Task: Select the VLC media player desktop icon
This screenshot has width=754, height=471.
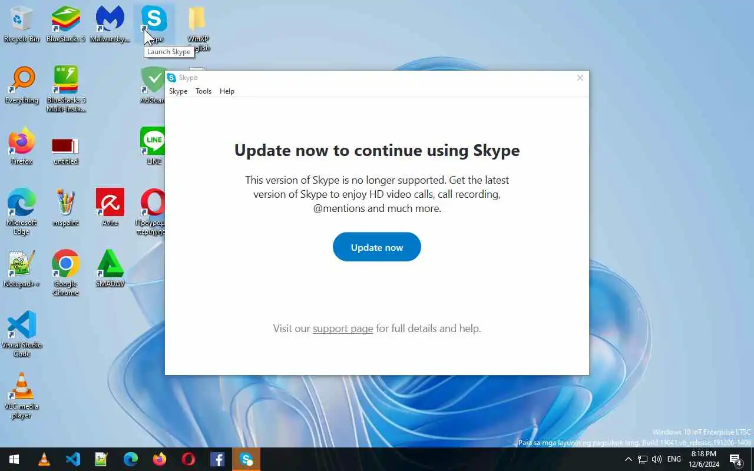Action: point(22,396)
